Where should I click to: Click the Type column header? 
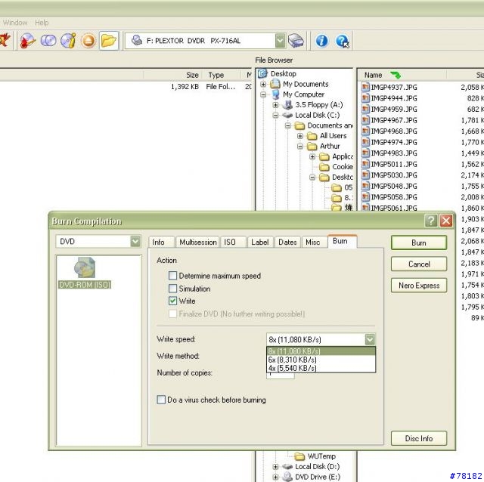tap(221, 75)
